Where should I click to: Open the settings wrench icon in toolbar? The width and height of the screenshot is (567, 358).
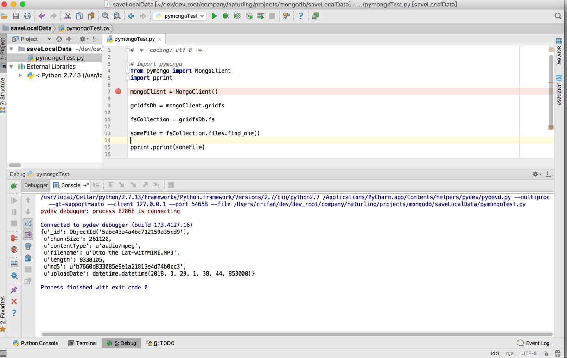pos(287,16)
